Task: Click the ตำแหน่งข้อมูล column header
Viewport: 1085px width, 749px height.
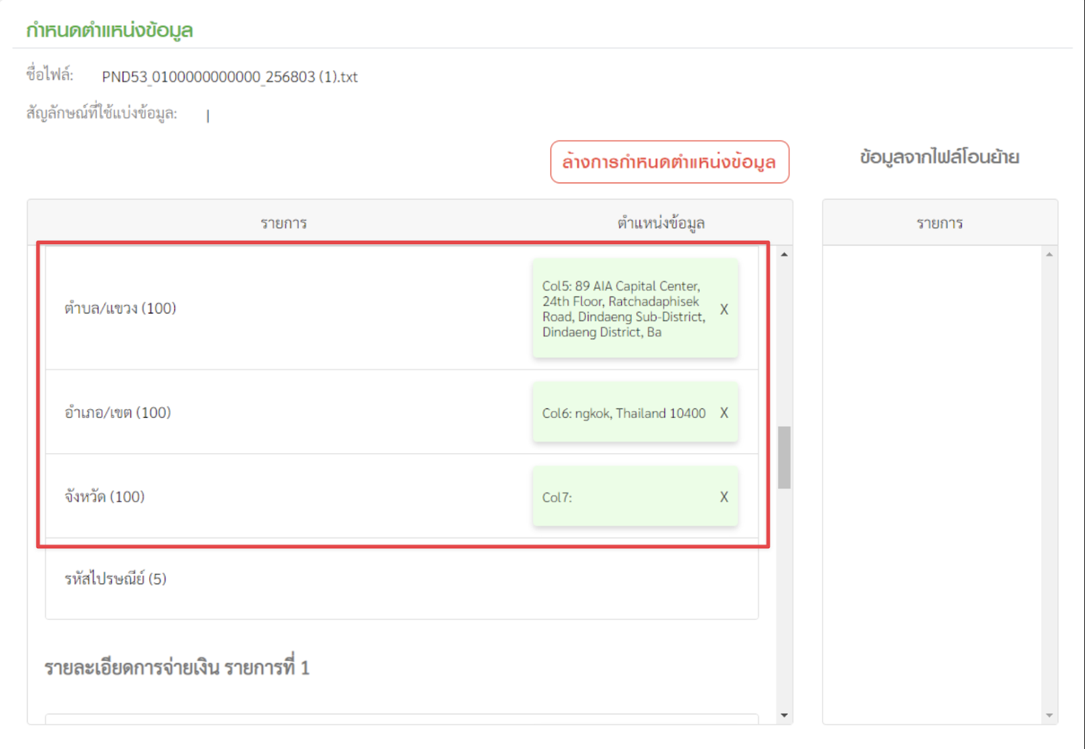Action: 660,223
